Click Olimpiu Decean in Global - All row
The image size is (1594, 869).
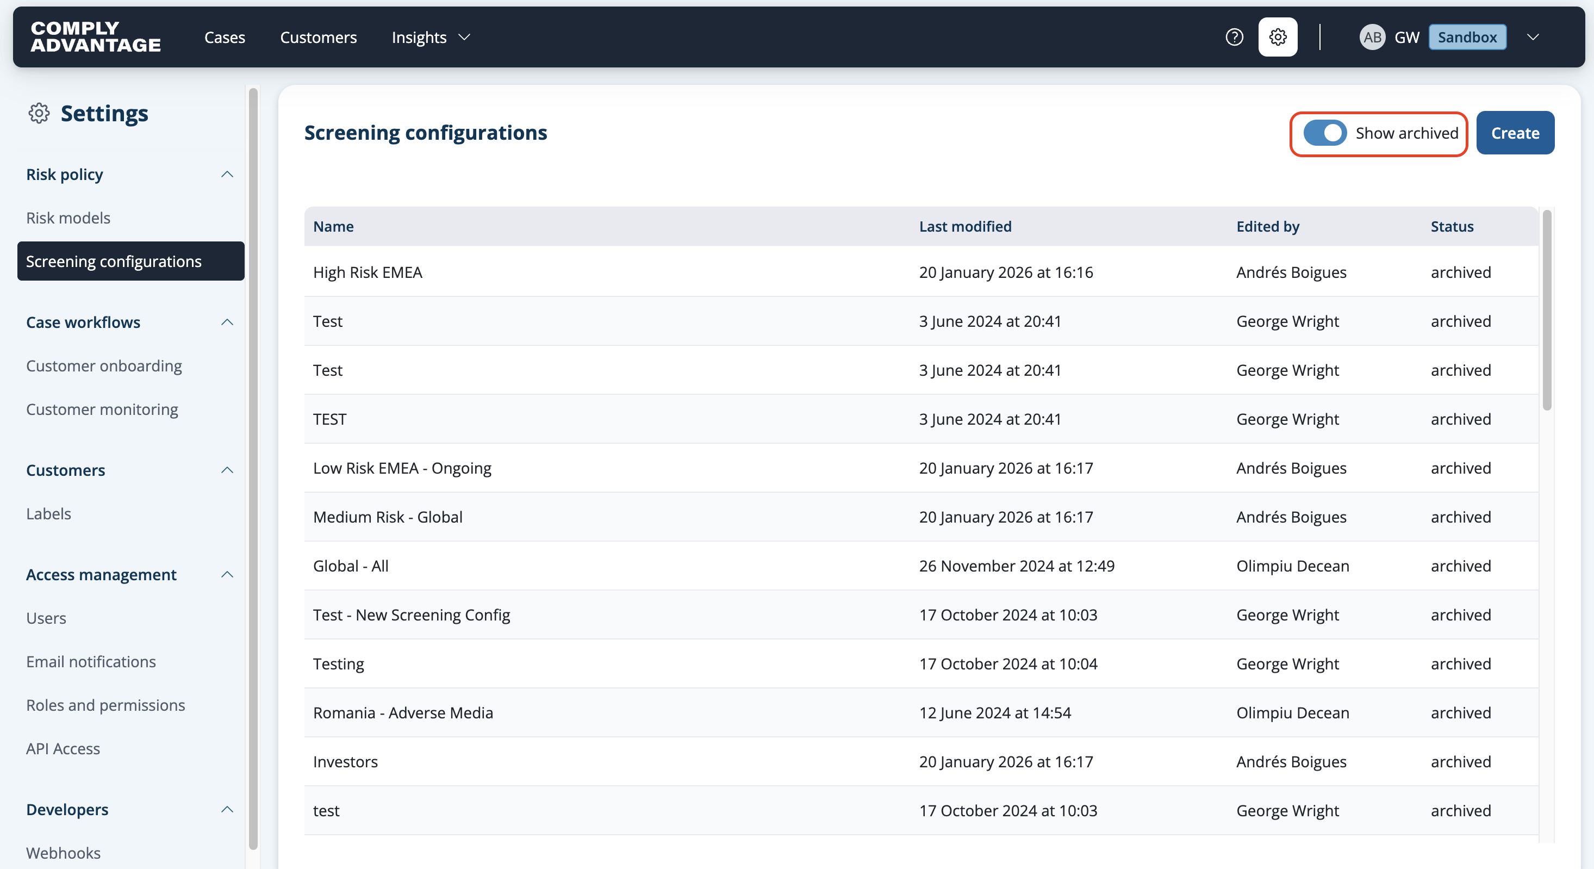[x=1293, y=566]
